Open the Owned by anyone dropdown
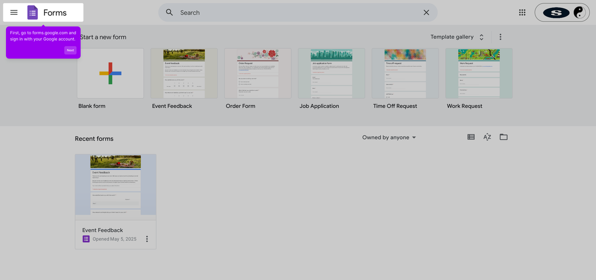 pyautogui.click(x=389, y=138)
